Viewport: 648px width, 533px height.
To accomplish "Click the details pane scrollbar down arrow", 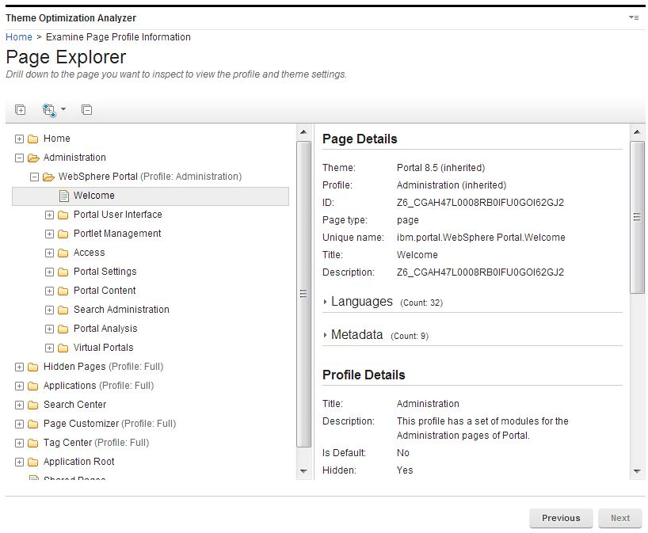I will coord(637,471).
